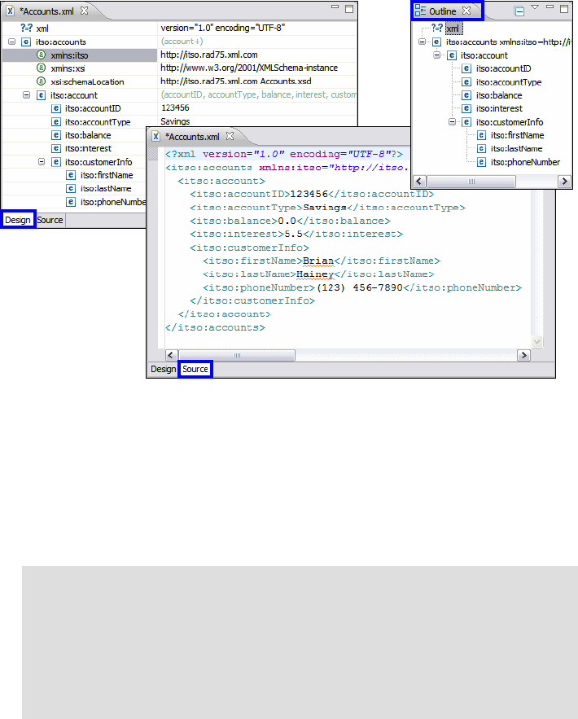The image size is (578, 719).
Task: Switch to Design tab in back editor
Action: pos(18,220)
